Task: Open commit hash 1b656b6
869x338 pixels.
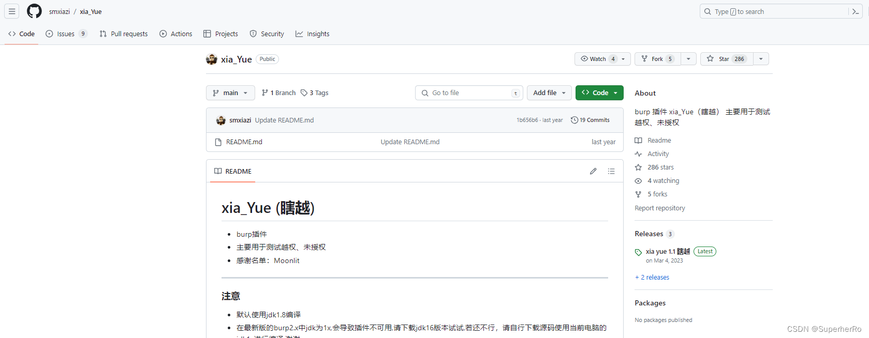Action: pos(527,120)
